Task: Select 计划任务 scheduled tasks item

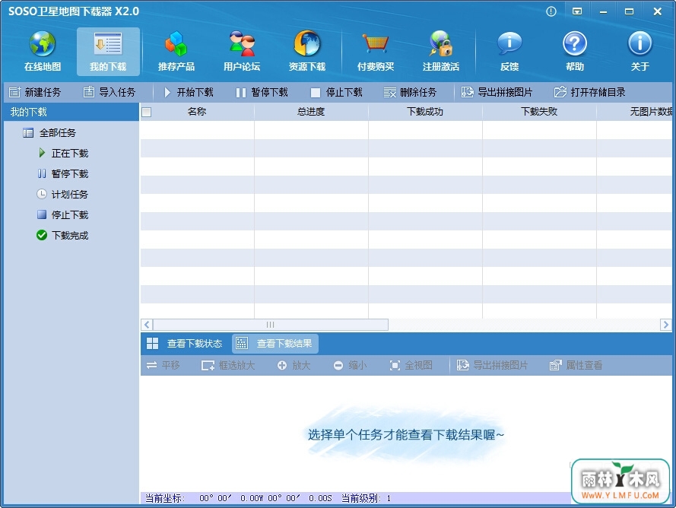Action: tap(62, 195)
